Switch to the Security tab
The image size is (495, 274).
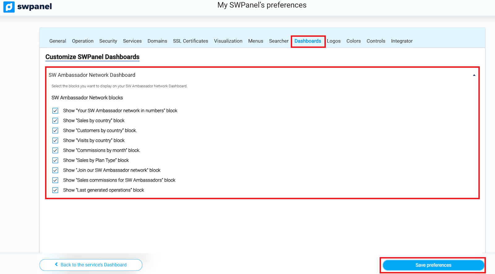tap(108, 41)
